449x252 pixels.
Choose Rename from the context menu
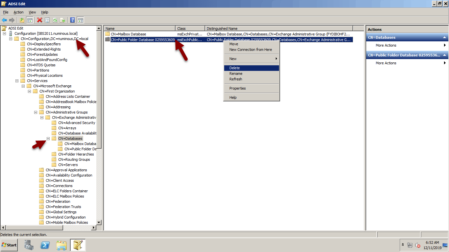click(251, 73)
